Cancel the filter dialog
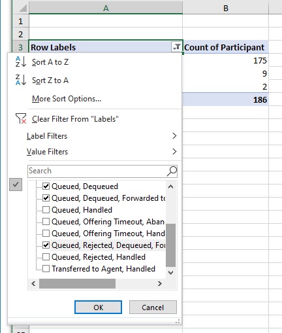This screenshot has width=282, height=333. (153, 307)
